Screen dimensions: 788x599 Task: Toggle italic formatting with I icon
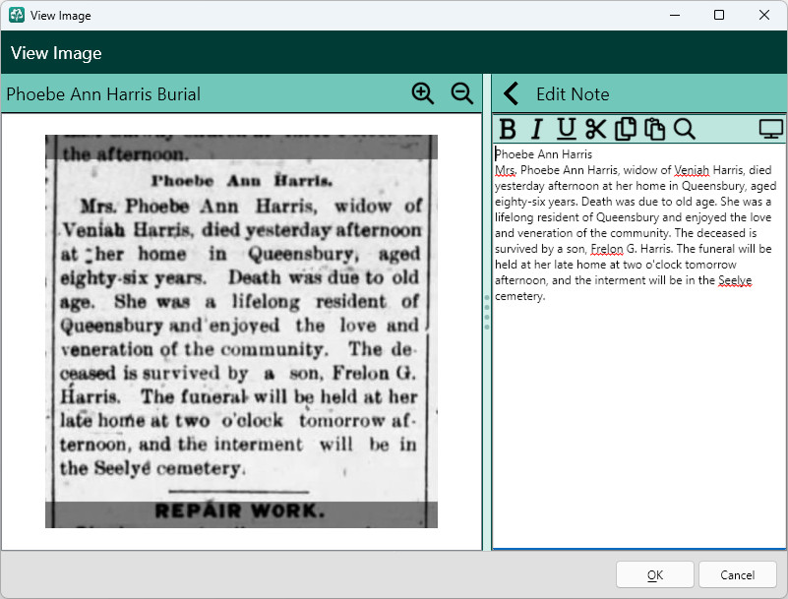coord(537,129)
